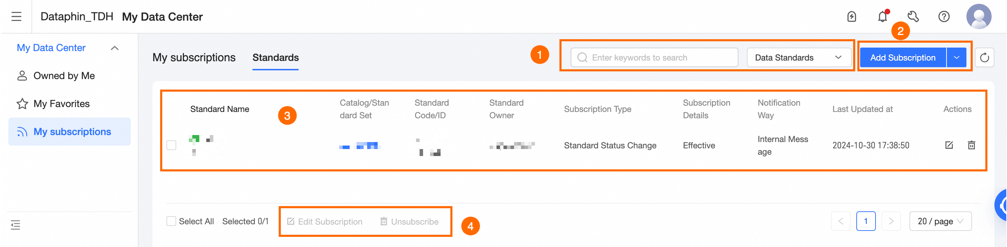Open the user avatar profile
The image size is (1007, 247).
tap(979, 16)
